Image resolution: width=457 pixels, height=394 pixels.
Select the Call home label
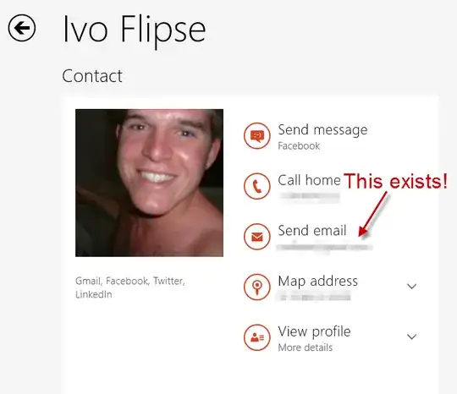(309, 180)
